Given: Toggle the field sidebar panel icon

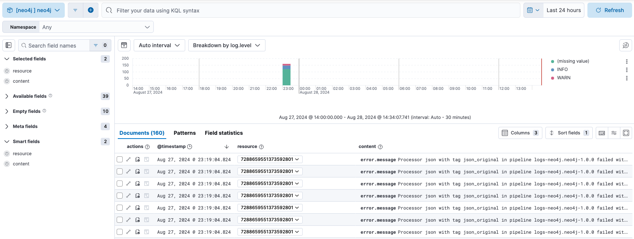Looking at the screenshot, I should (x=8, y=45).
